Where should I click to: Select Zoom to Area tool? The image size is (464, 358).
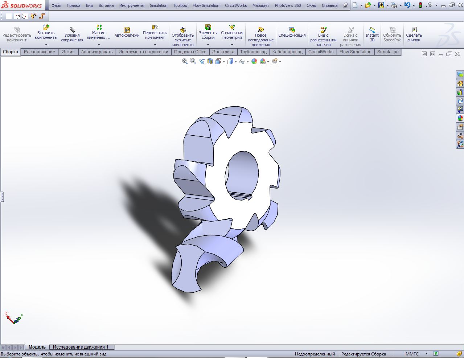193,61
